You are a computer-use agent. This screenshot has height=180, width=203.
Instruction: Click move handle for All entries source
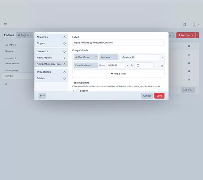65,37
